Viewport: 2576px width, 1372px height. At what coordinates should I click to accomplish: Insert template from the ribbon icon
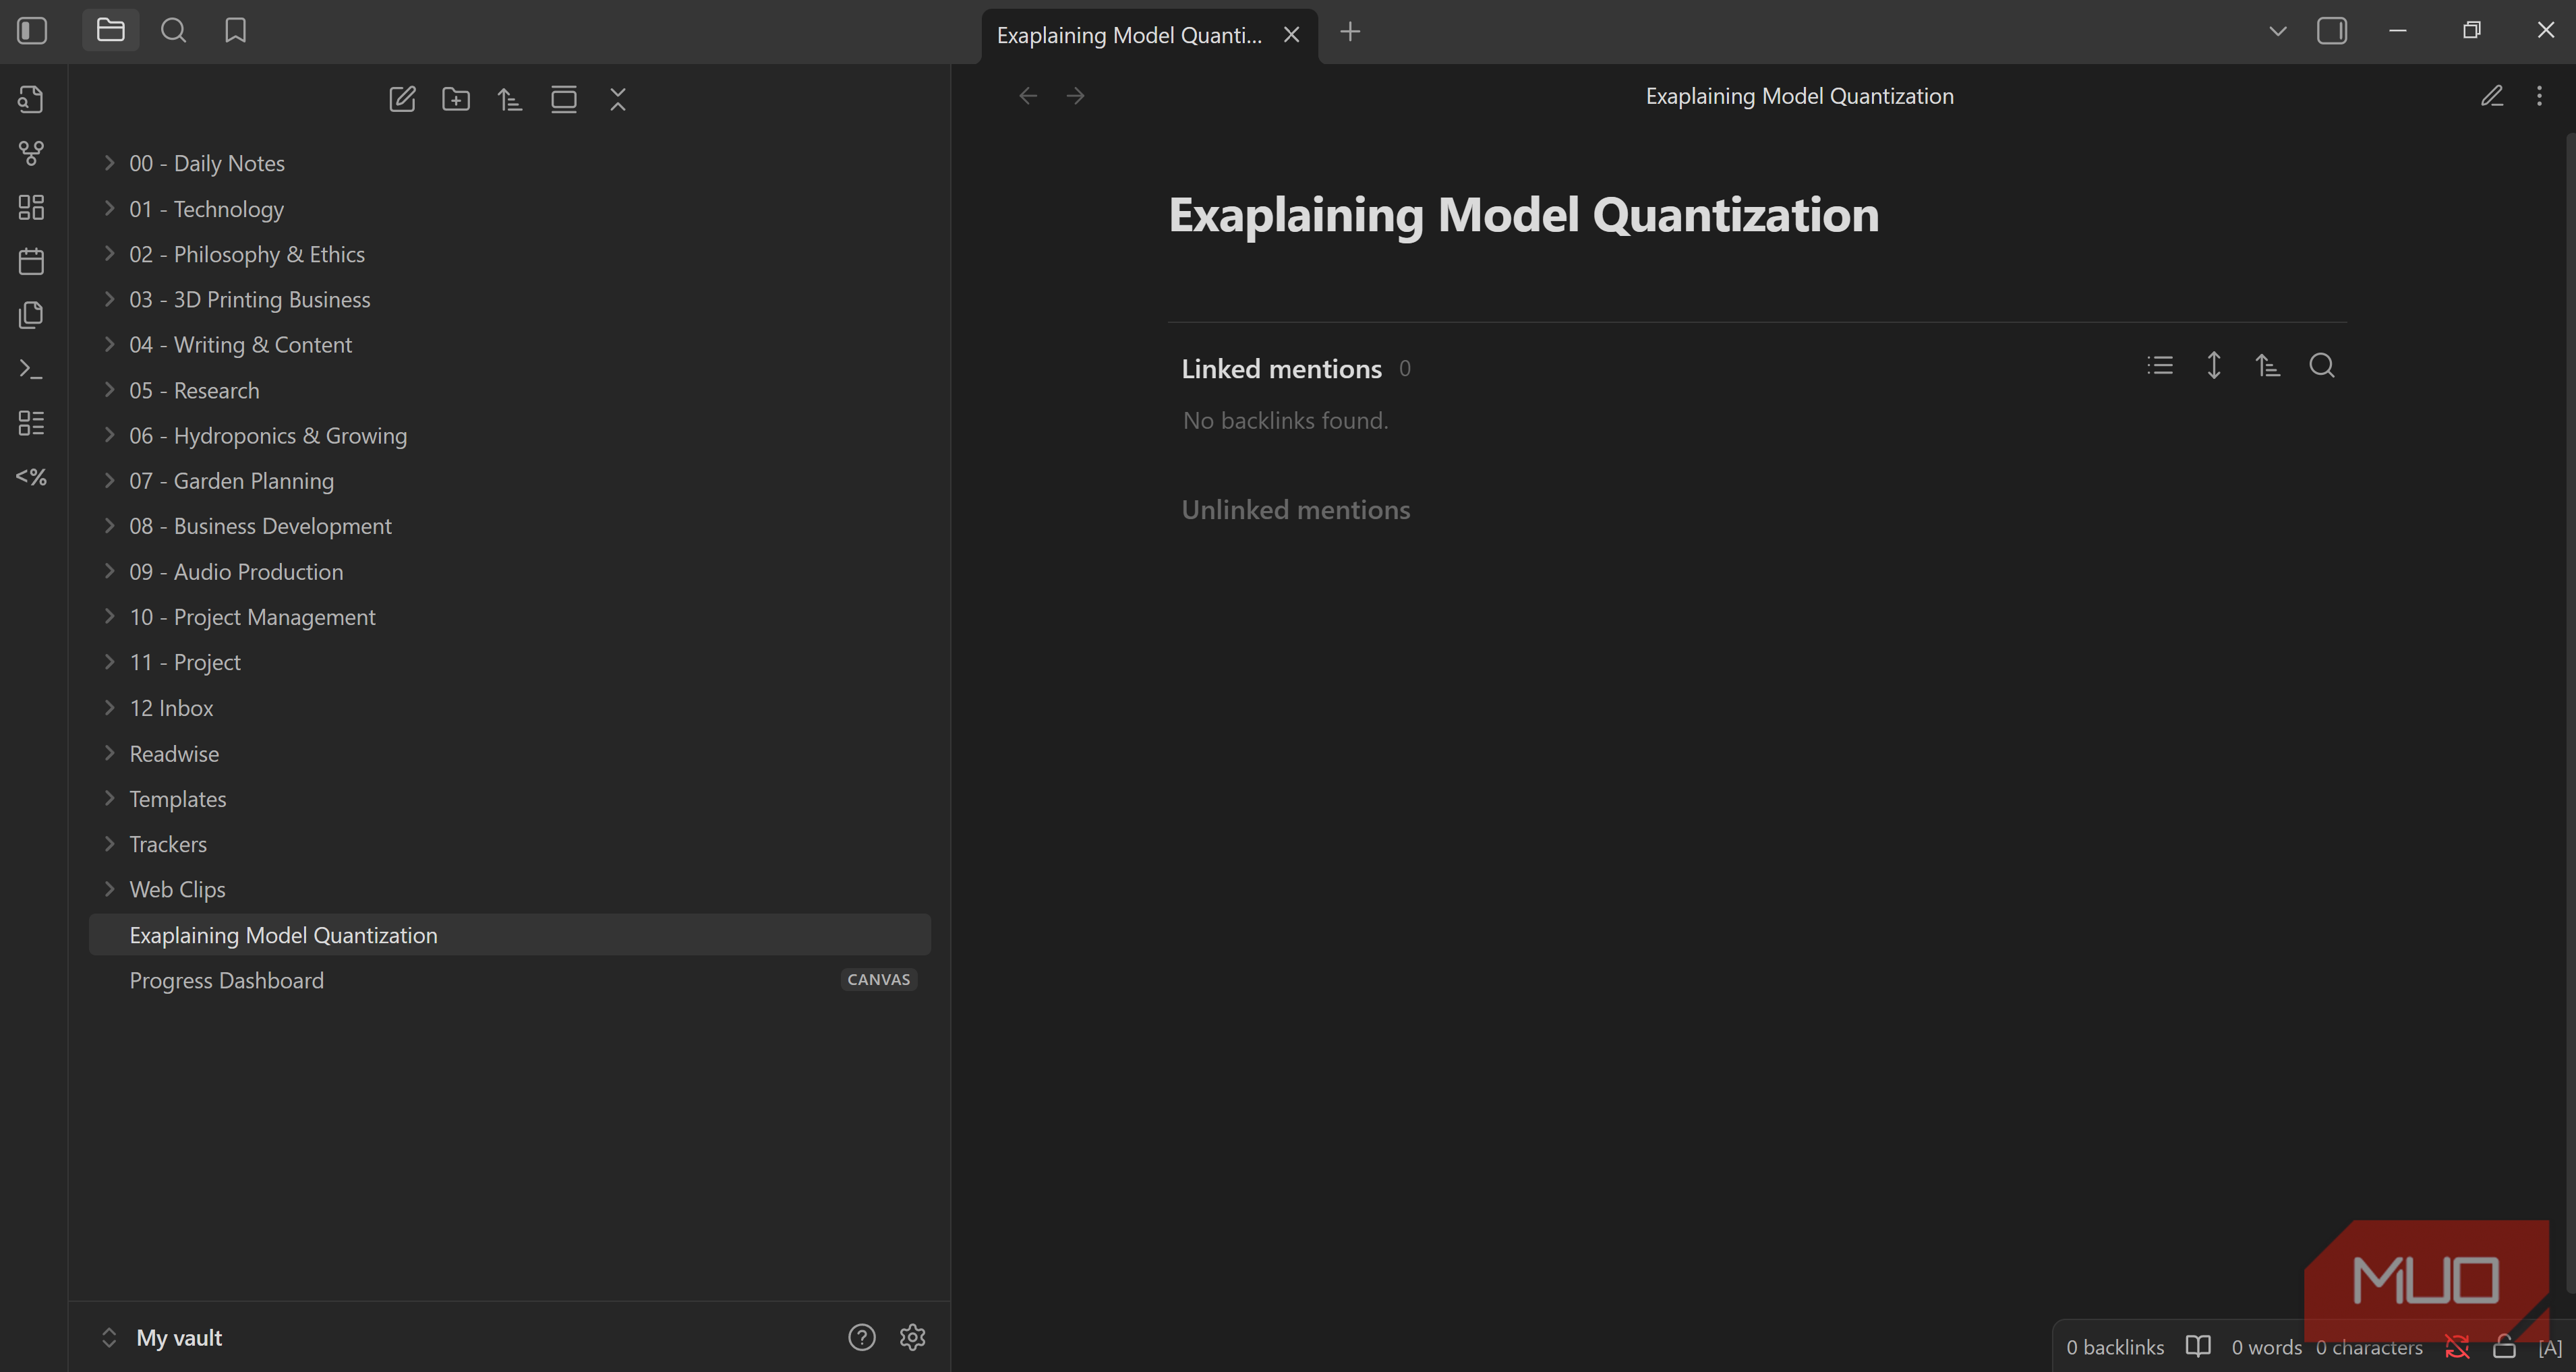pyautogui.click(x=31, y=315)
